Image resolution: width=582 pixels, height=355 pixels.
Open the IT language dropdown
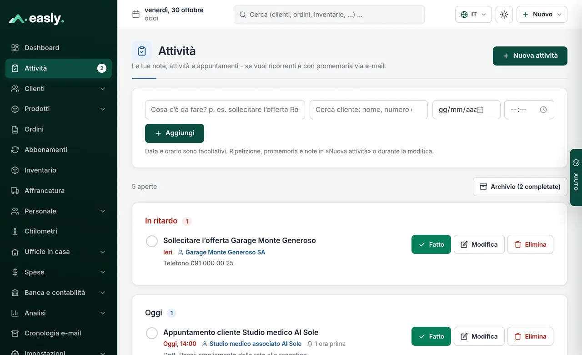473,15
